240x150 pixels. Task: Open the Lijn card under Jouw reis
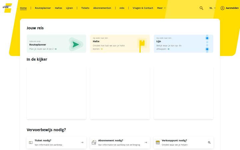click(184, 44)
